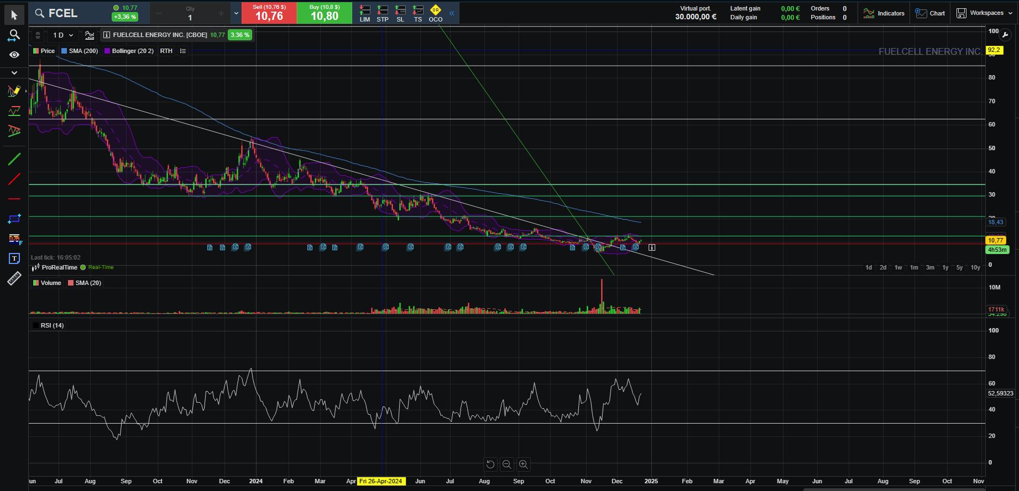Viewport: 1019px width, 491px height.
Task: Expand the chevron under the sidebar eye icon
Action: tap(14, 72)
